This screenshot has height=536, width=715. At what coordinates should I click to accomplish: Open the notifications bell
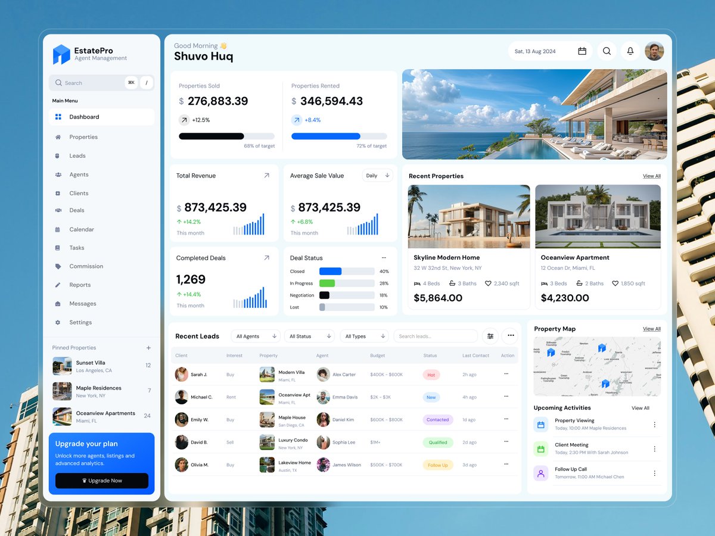[x=630, y=51]
